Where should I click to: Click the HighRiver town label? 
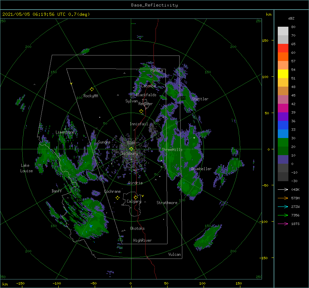[142, 240]
